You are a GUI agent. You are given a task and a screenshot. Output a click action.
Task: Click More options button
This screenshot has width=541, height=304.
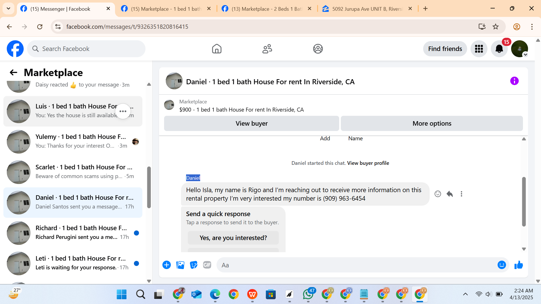(x=432, y=123)
